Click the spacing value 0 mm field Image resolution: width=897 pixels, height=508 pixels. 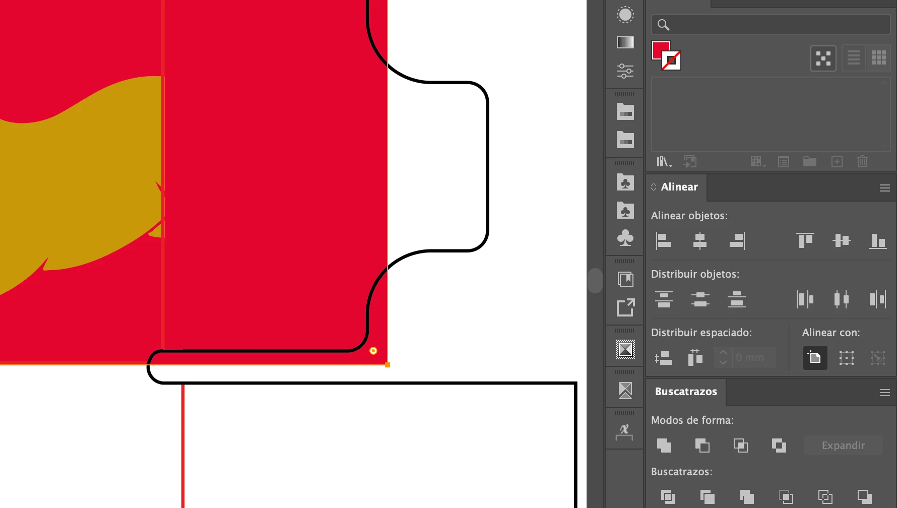click(x=754, y=357)
